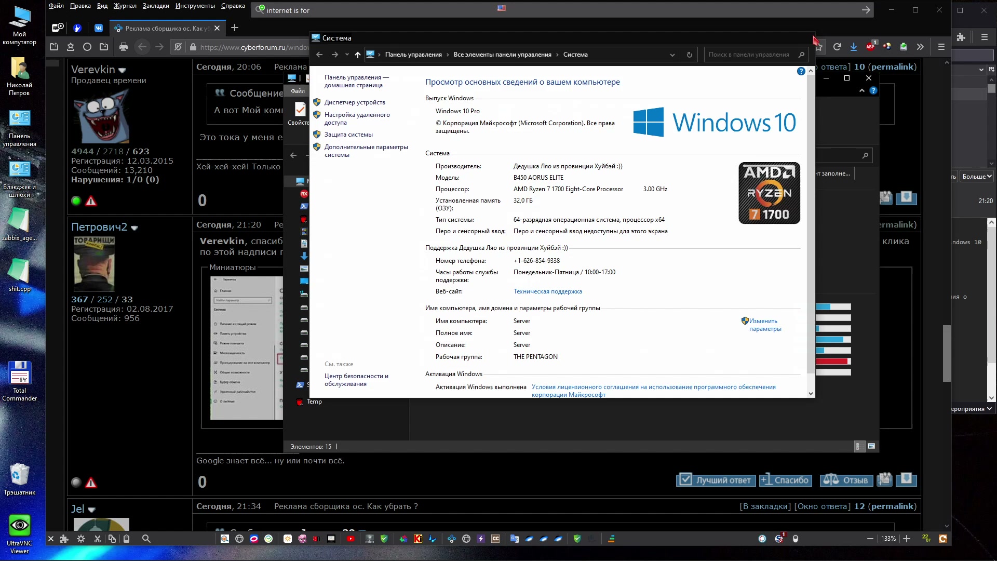Click the help question mark icon
The image size is (997, 561).
[801, 71]
